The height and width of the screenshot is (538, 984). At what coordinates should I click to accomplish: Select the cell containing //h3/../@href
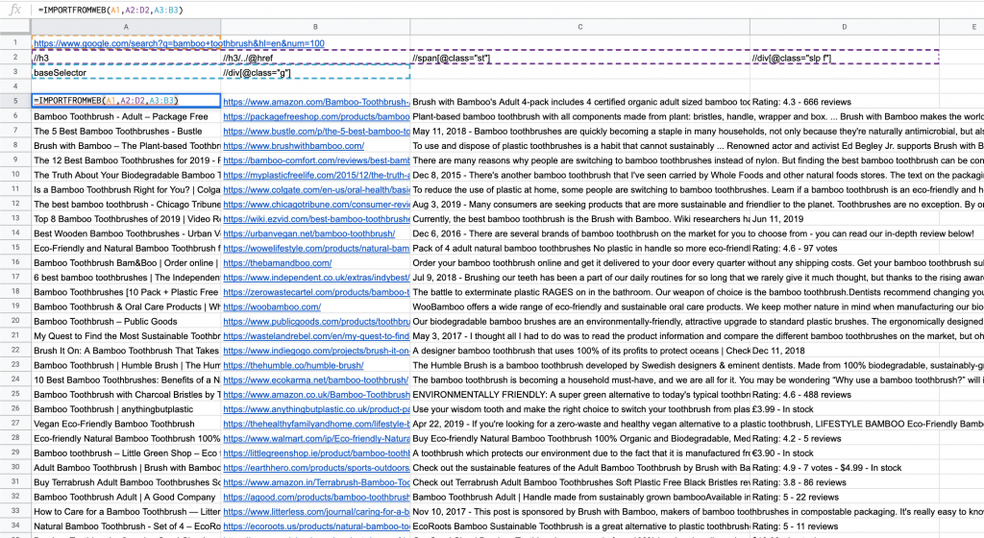coord(315,59)
